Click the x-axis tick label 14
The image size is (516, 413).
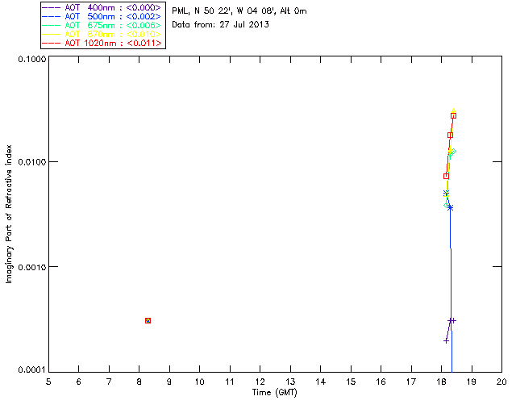(321, 382)
